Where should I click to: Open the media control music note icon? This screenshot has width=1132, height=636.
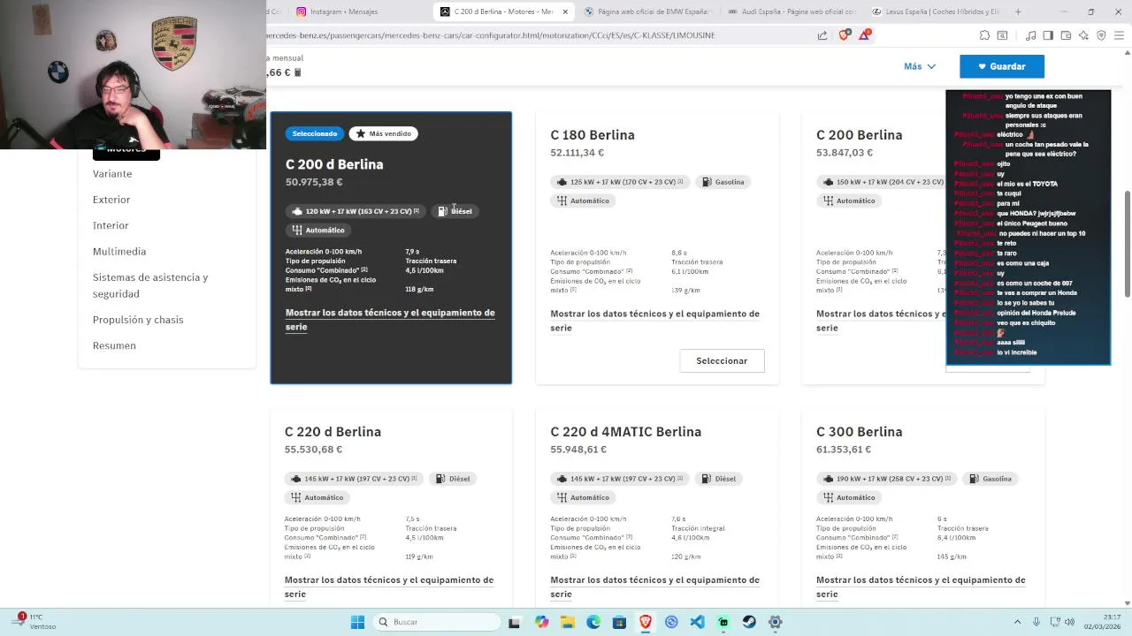coord(1030,35)
